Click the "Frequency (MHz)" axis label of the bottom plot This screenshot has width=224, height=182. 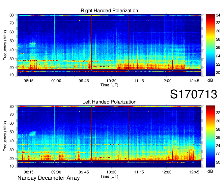(x=5, y=136)
